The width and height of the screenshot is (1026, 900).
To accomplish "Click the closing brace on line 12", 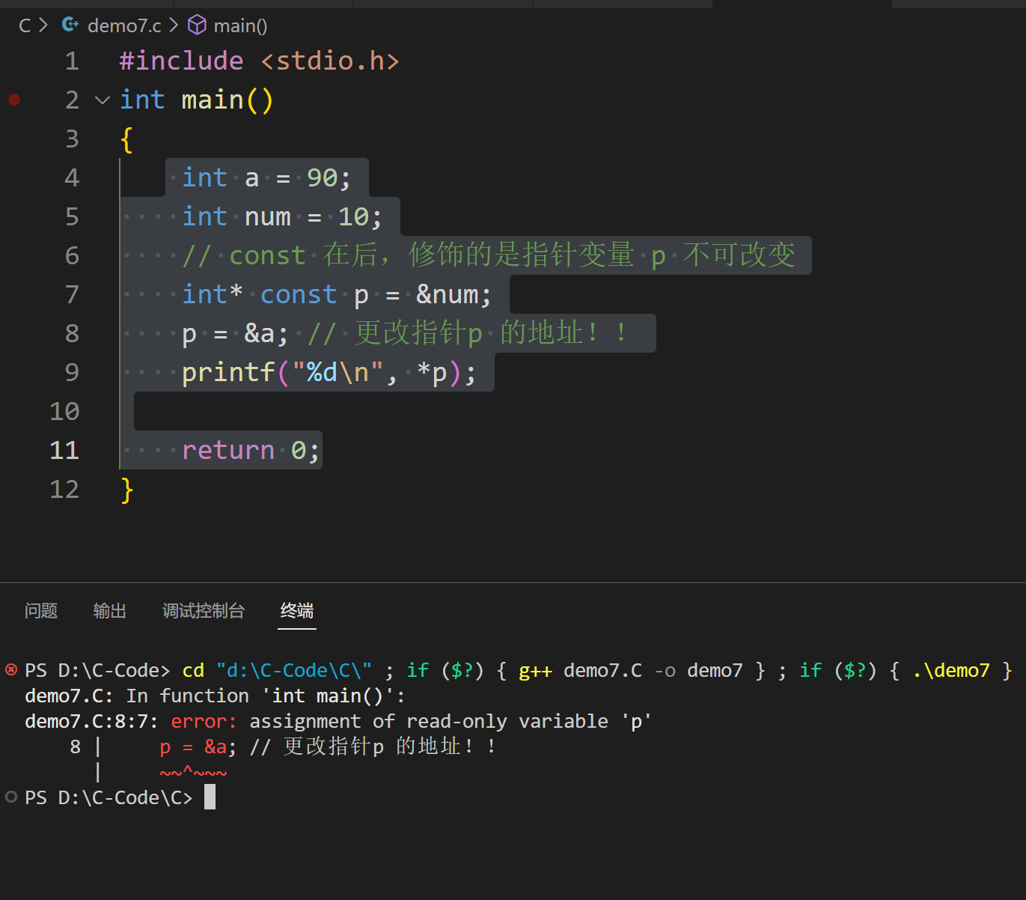I will (127, 489).
